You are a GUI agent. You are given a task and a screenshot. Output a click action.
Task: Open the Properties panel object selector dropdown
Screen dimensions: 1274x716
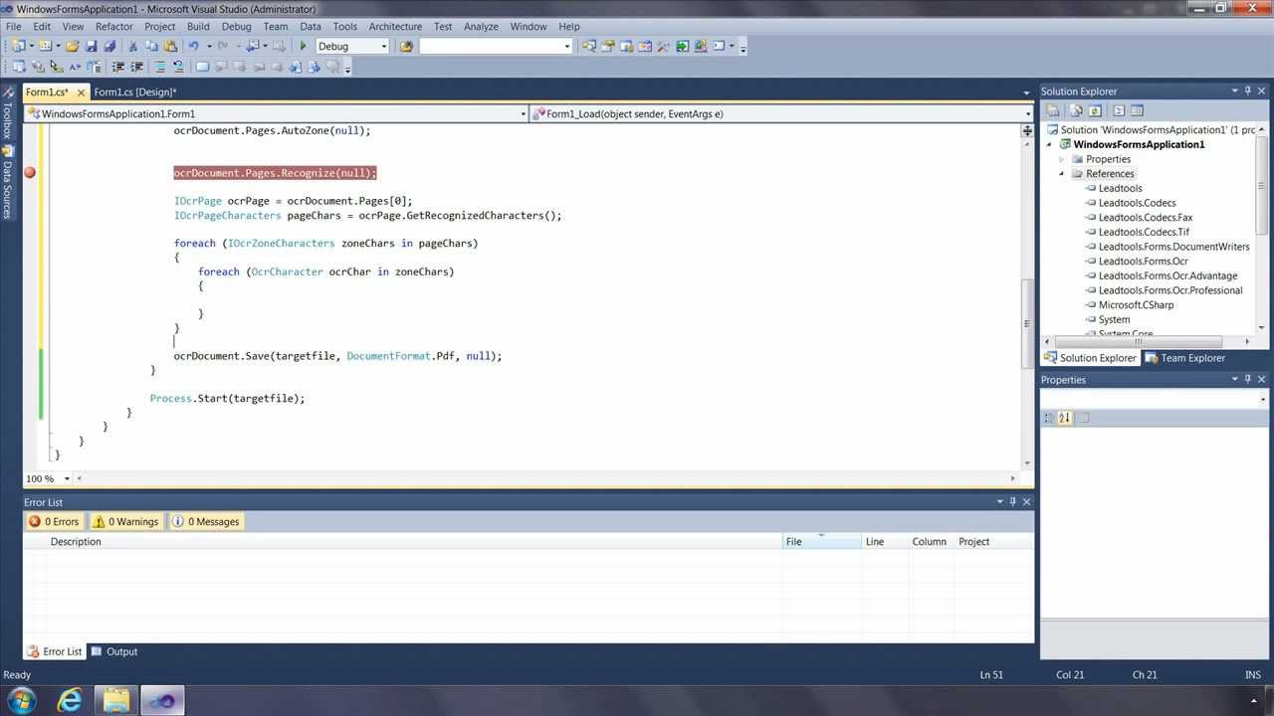pyautogui.click(x=1263, y=400)
